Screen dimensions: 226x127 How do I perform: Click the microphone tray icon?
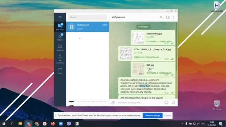tap(186, 124)
